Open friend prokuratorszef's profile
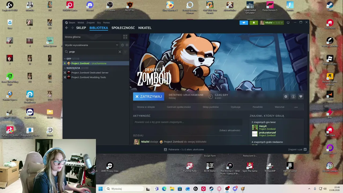This screenshot has height=193, width=343. tap(267, 133)
